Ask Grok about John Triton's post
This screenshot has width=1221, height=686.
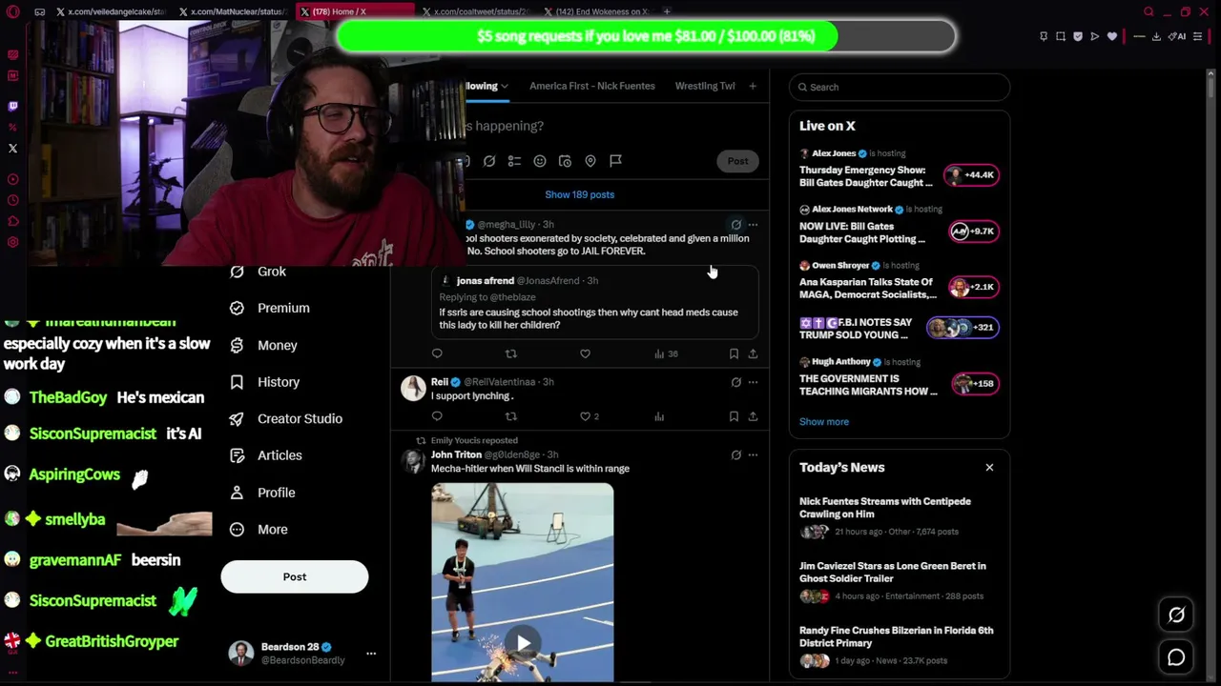735,455
